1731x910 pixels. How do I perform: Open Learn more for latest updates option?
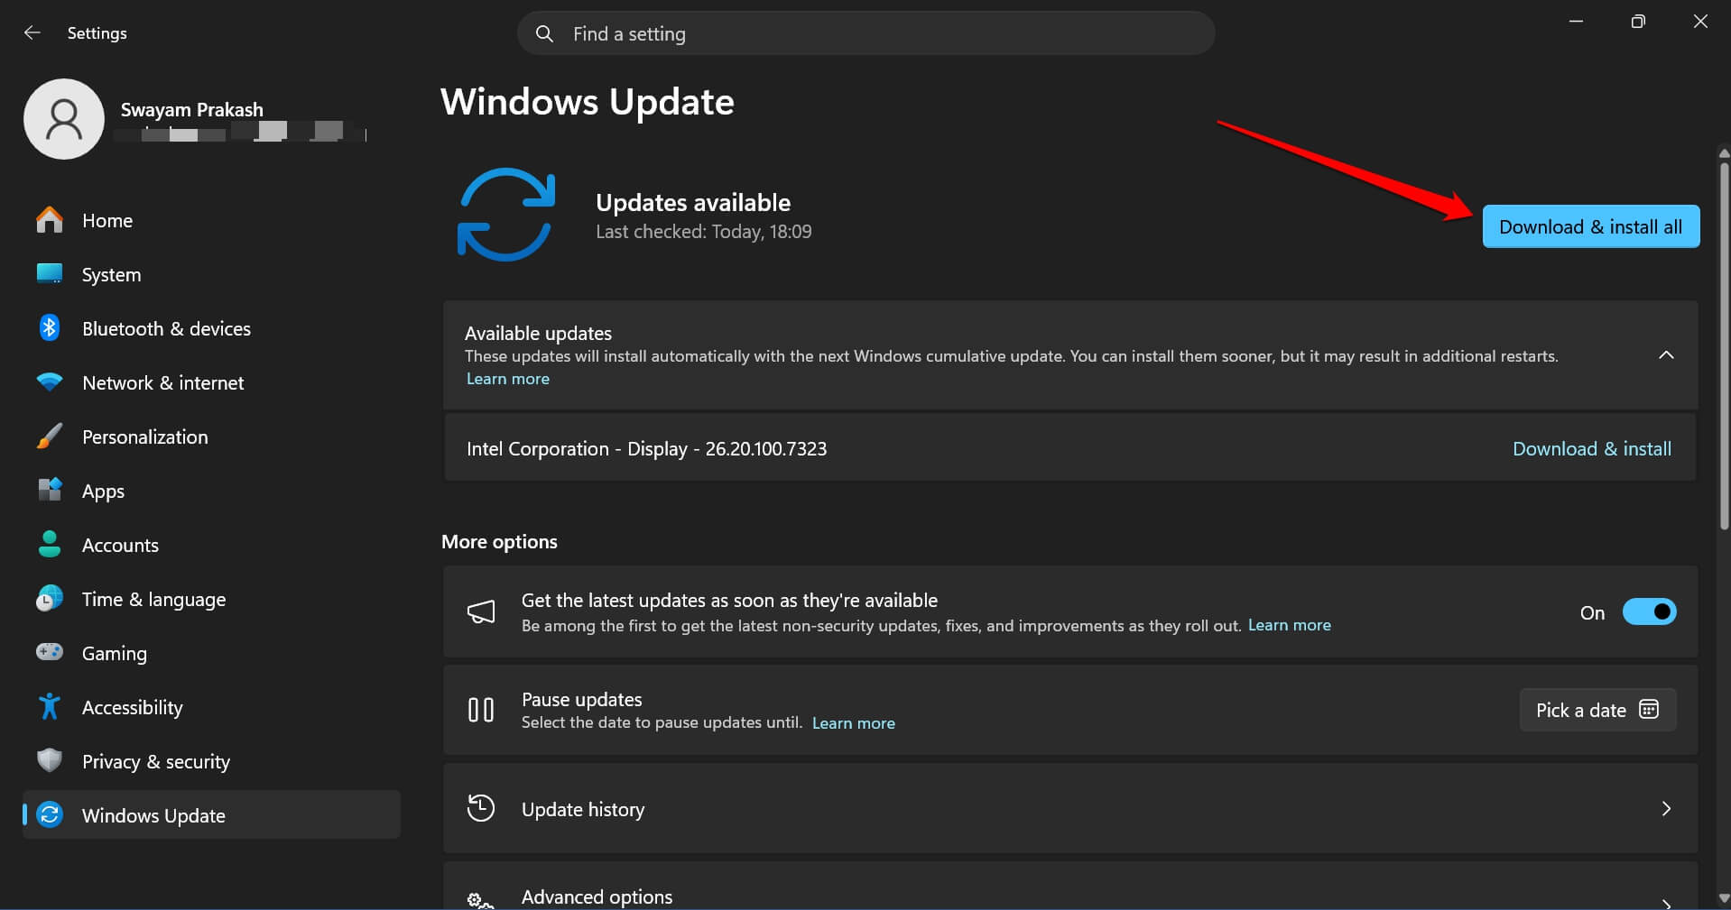tap(1290, 625)
